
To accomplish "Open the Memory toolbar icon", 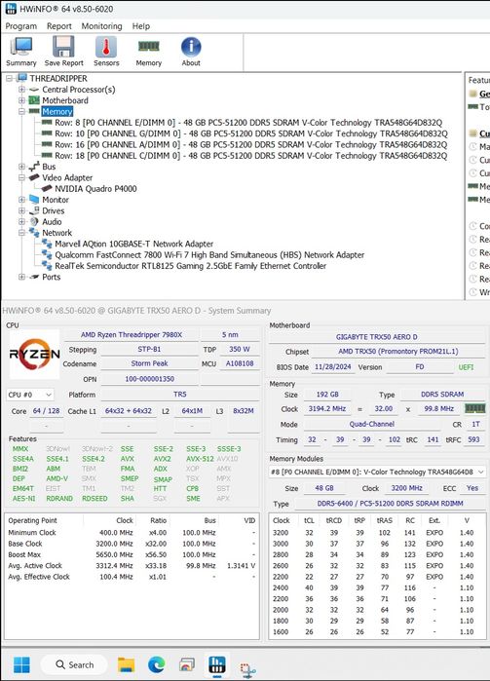I will 149,52.
